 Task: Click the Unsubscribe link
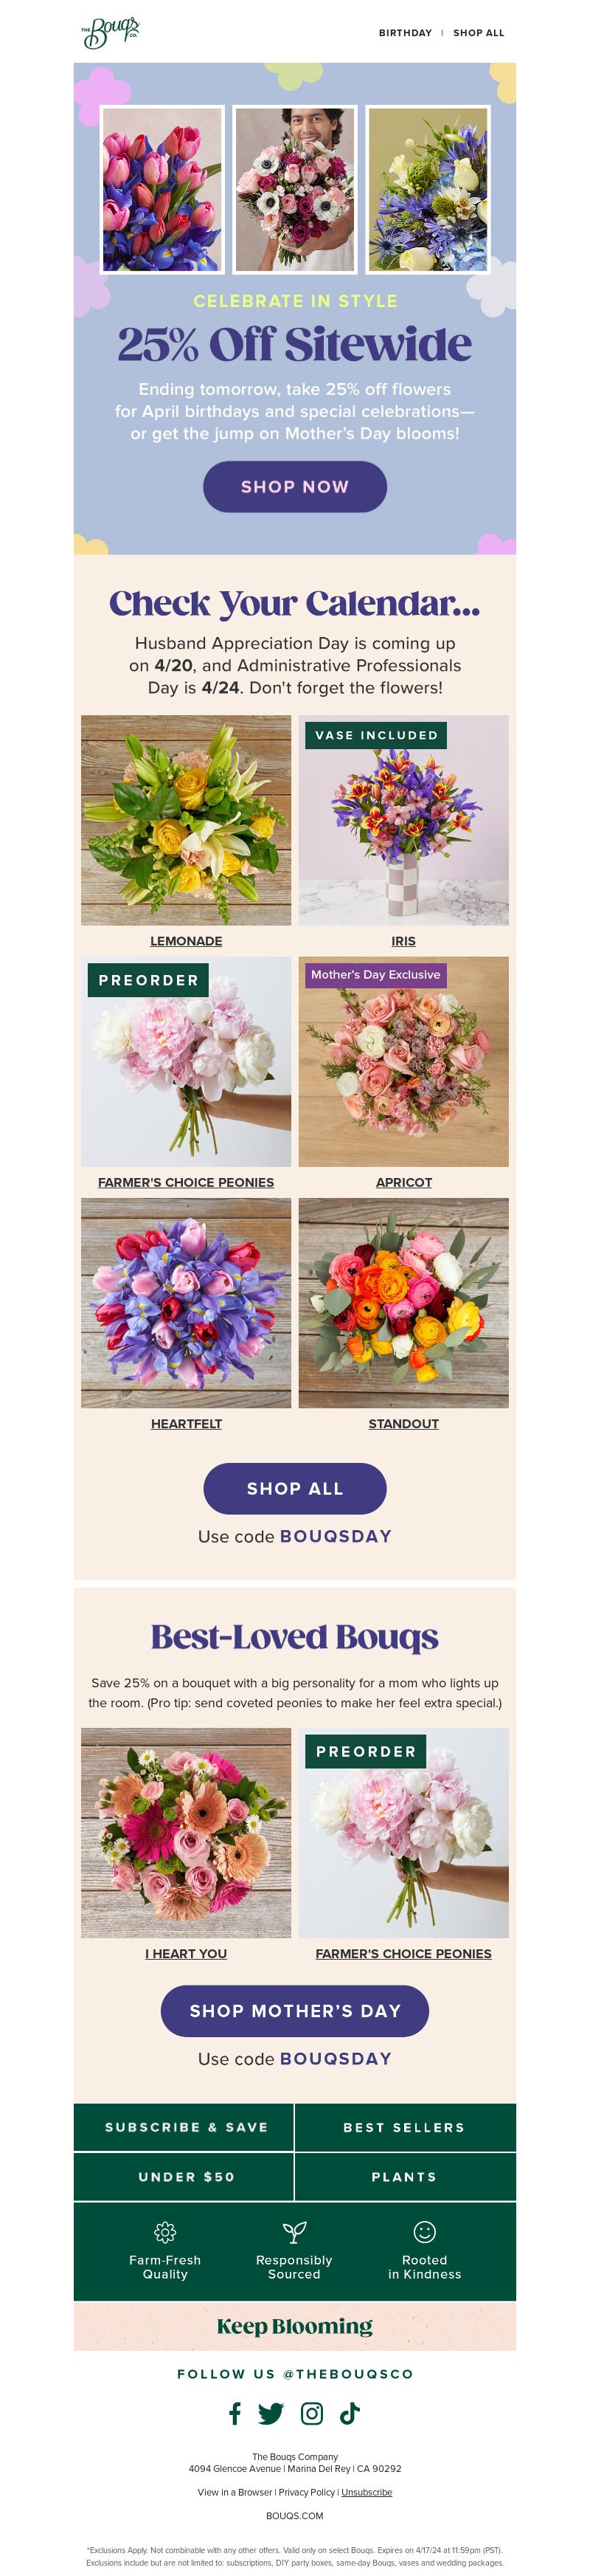tap(366, 2491)
